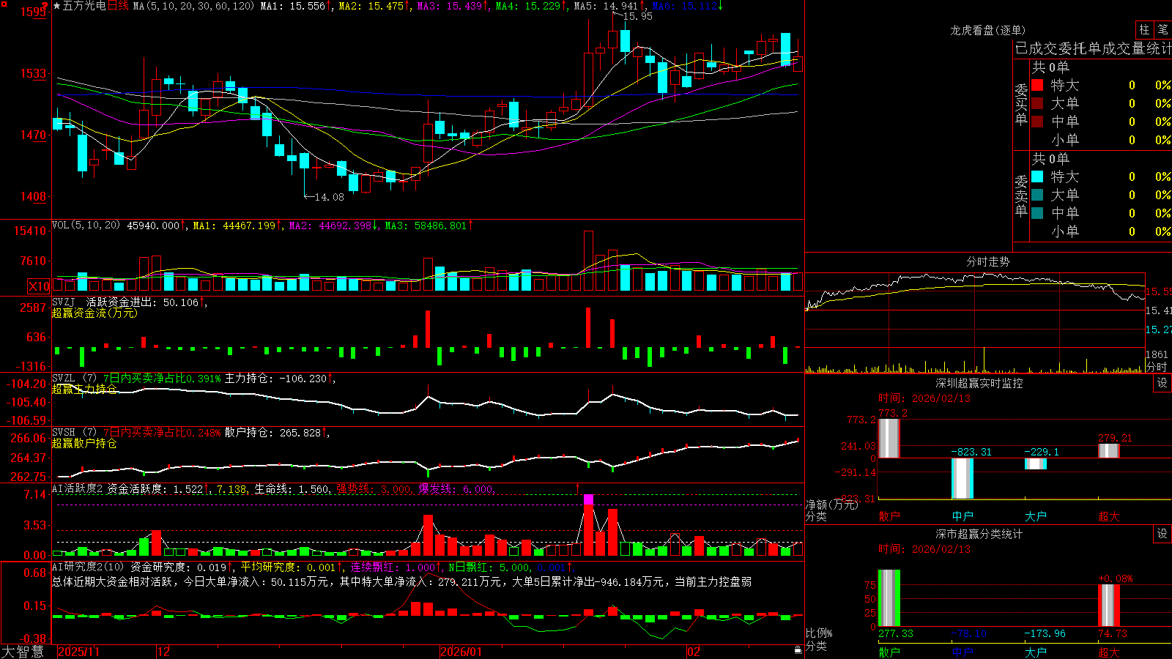Viewport: 1172px width, 659px height.
Task: Click the X10 volume scale indicator
Action: coord(39,286)
